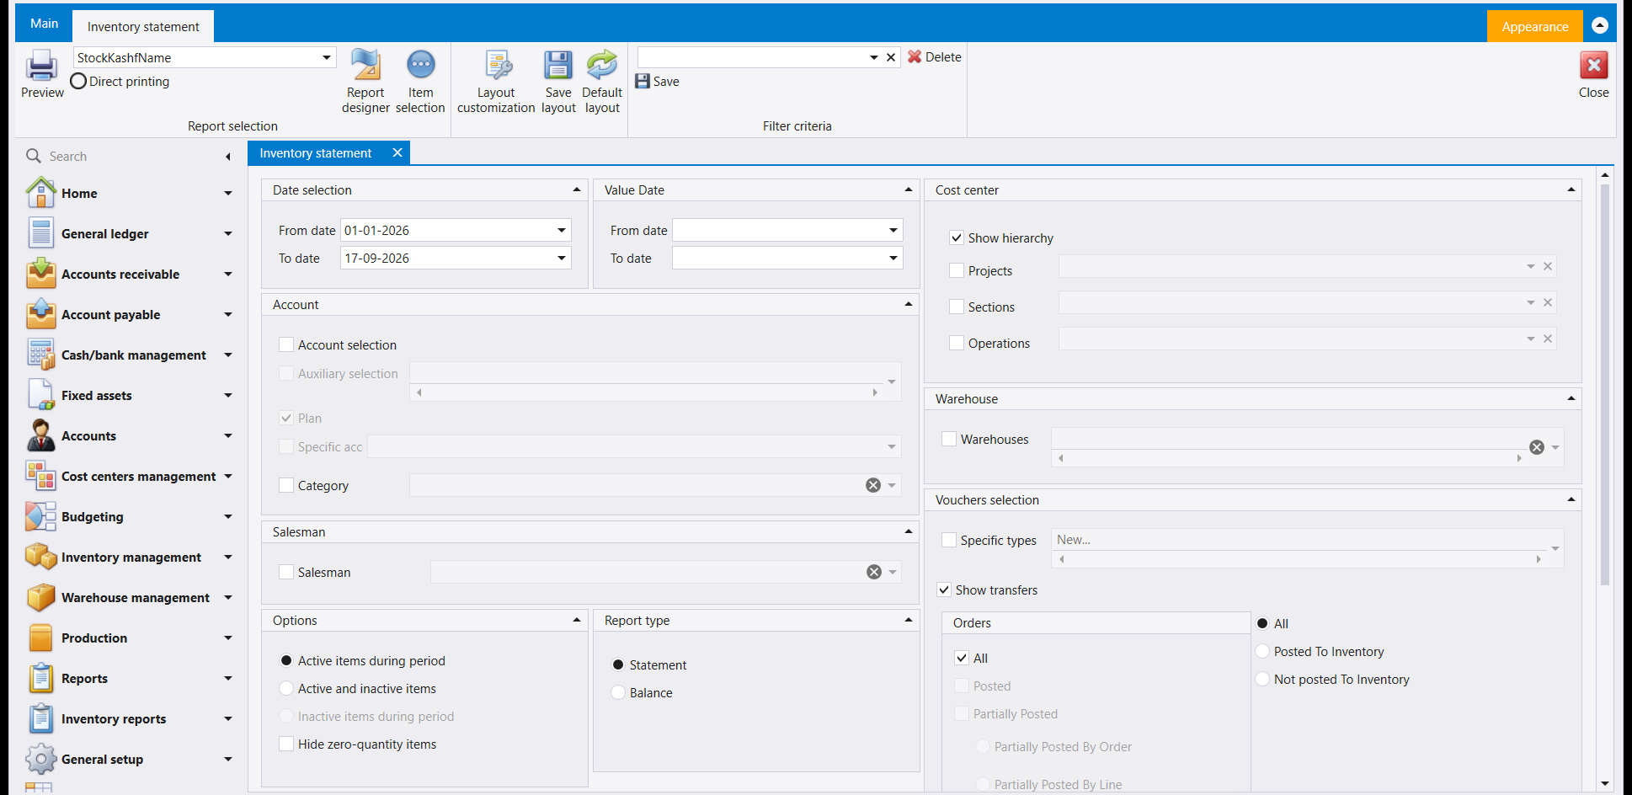Click the Appearance button
The image size is (1632, 795).
point(1534,26)
